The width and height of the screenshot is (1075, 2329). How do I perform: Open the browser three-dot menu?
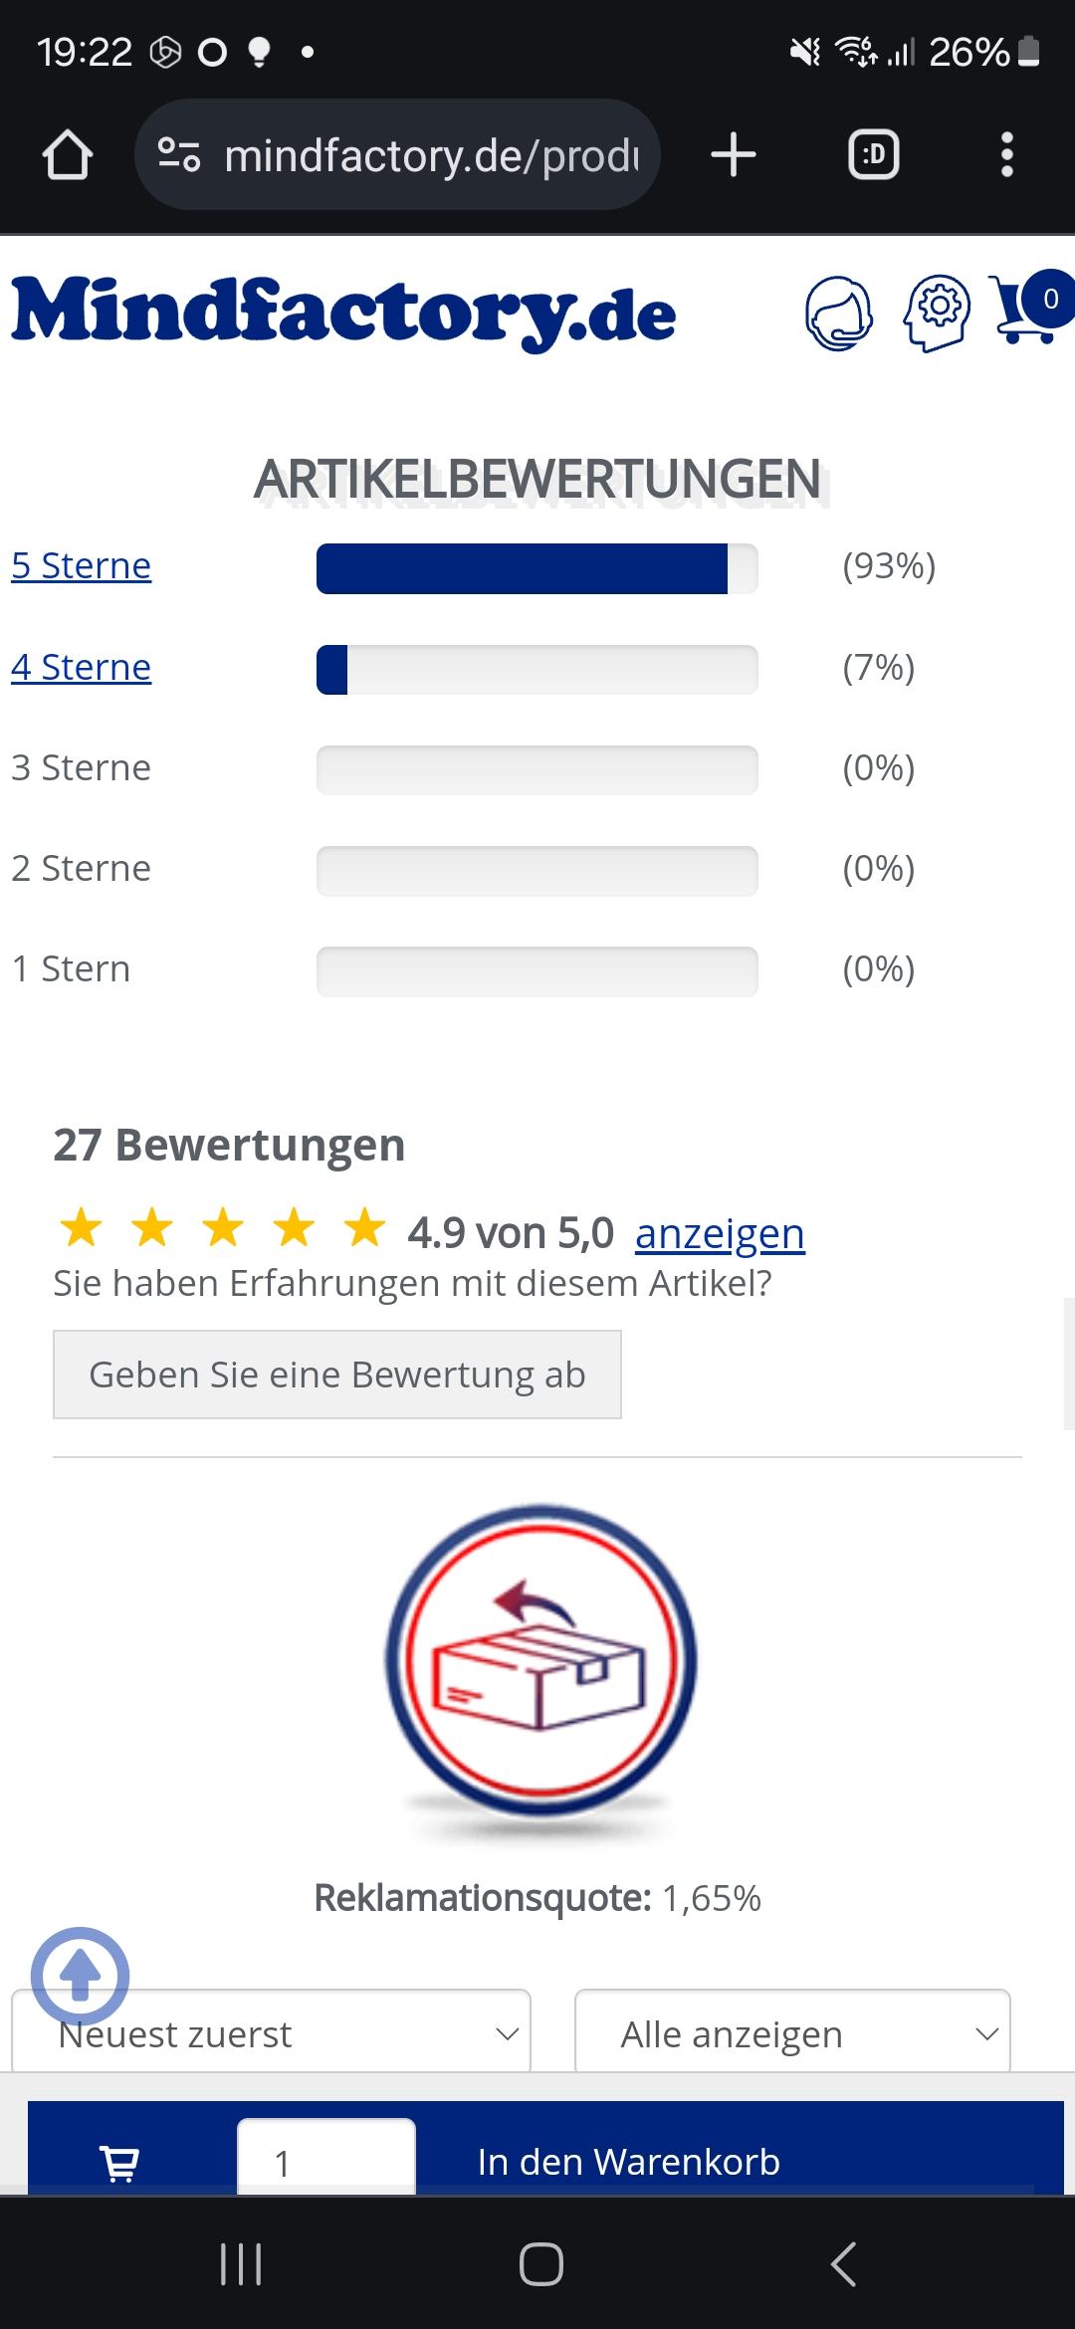pyautogui.click(x=1006, y=155)
